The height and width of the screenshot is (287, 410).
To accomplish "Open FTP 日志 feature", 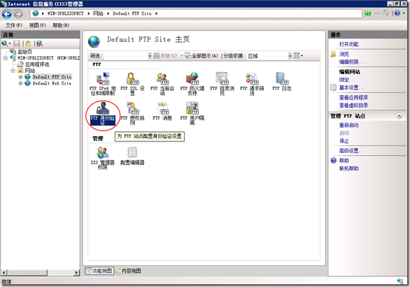I will (x=282, y=82).
